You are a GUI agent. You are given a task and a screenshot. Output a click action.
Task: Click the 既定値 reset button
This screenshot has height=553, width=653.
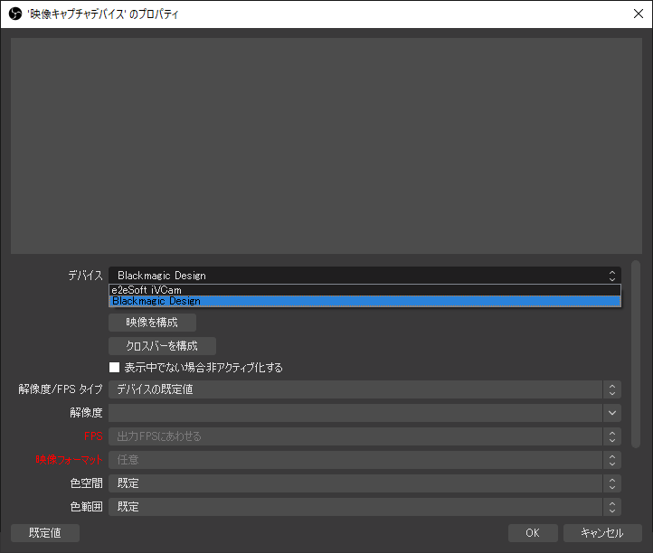(x=45, y=533)
